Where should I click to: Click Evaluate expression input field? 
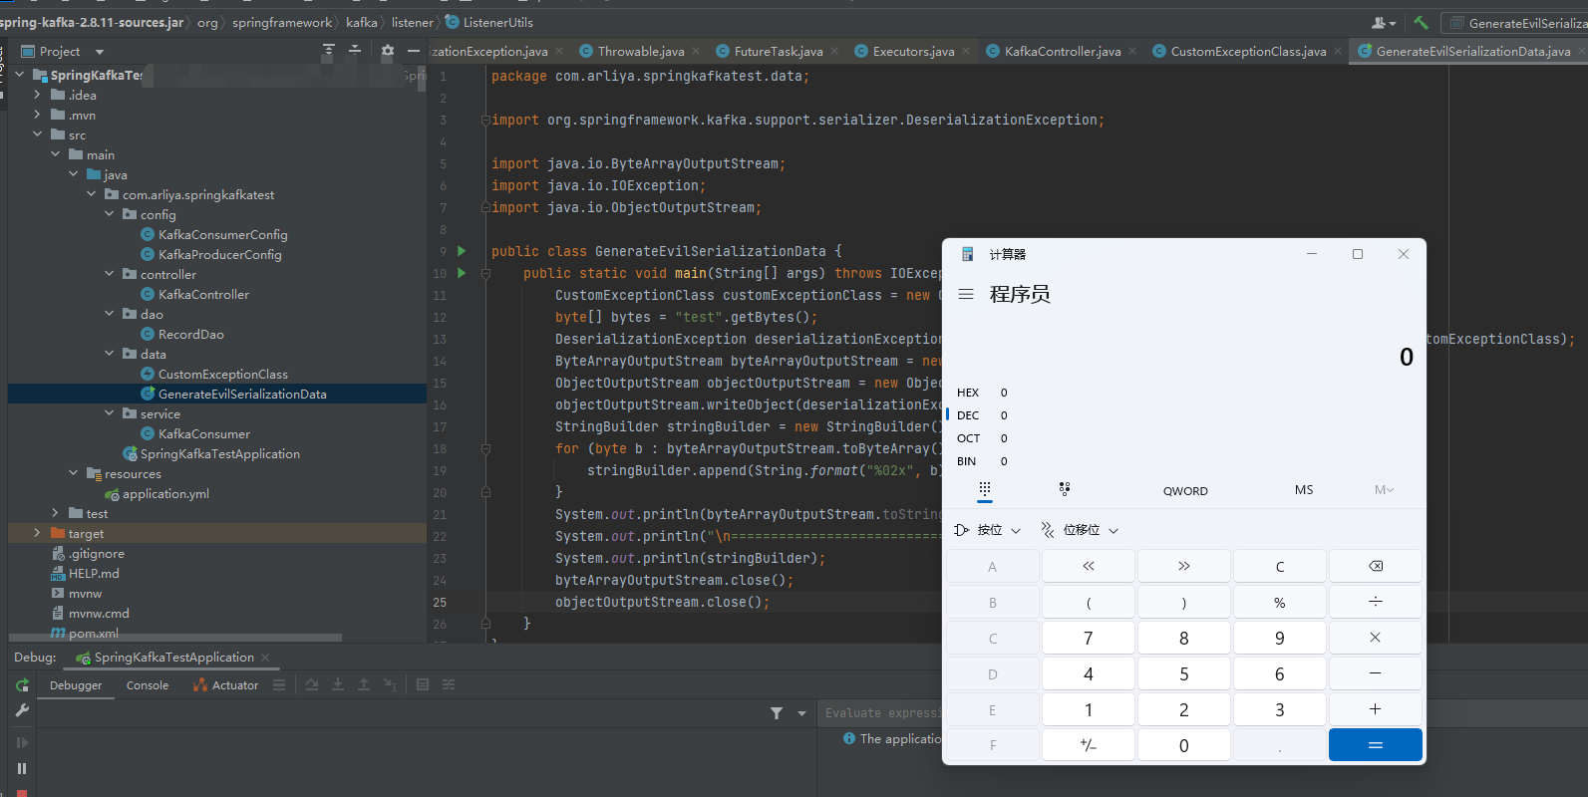[x=881, y=713]
